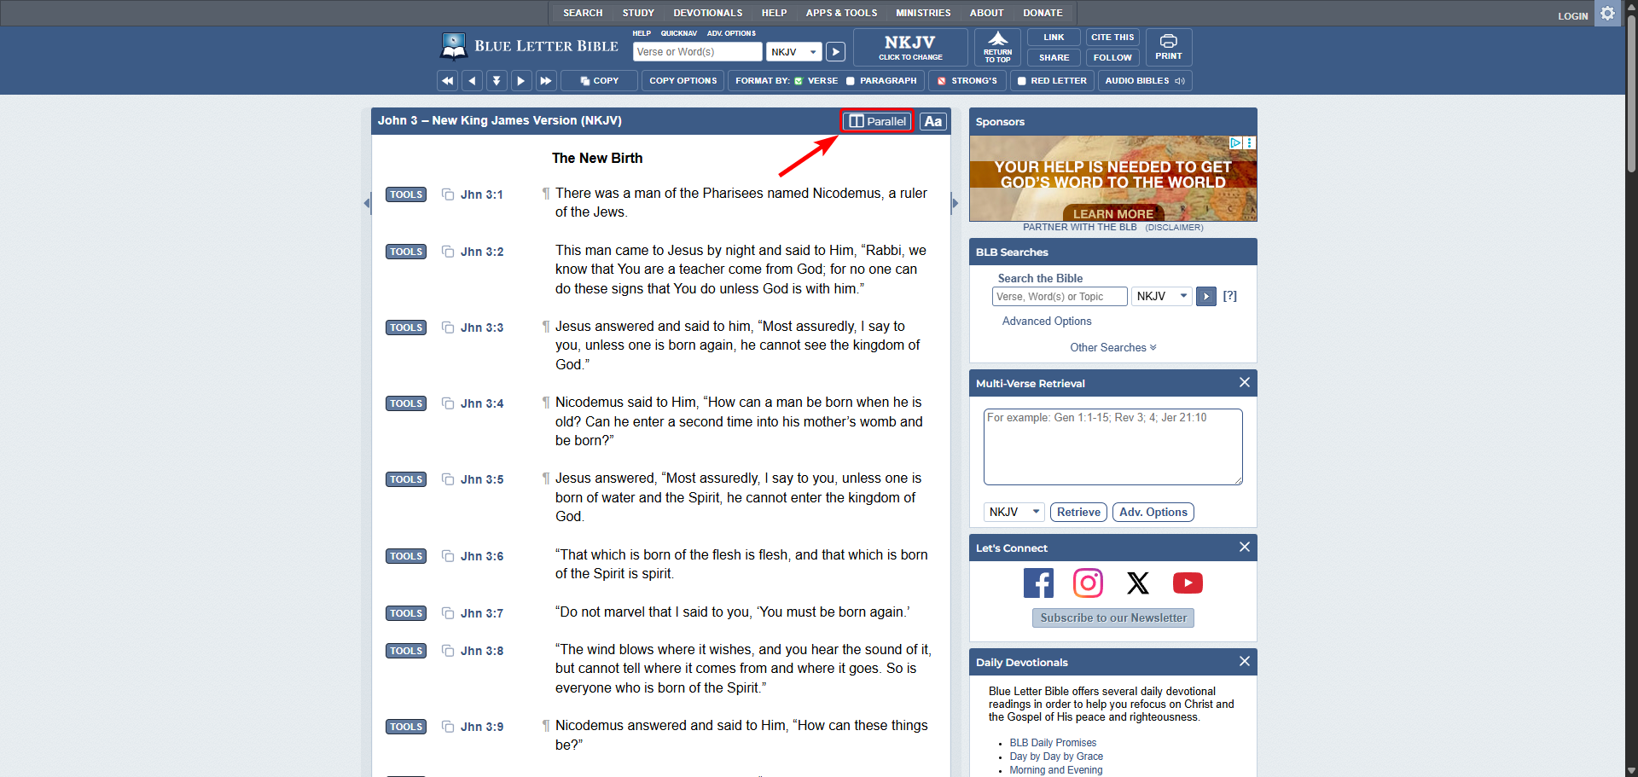The image size is (1638, 777).
Task: Go to the previous verse arrow
Action: tap(472, 81)
